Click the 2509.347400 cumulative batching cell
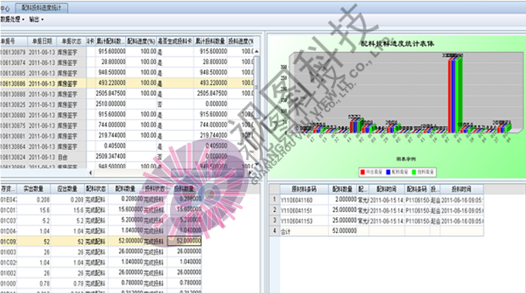 (110, 156)
